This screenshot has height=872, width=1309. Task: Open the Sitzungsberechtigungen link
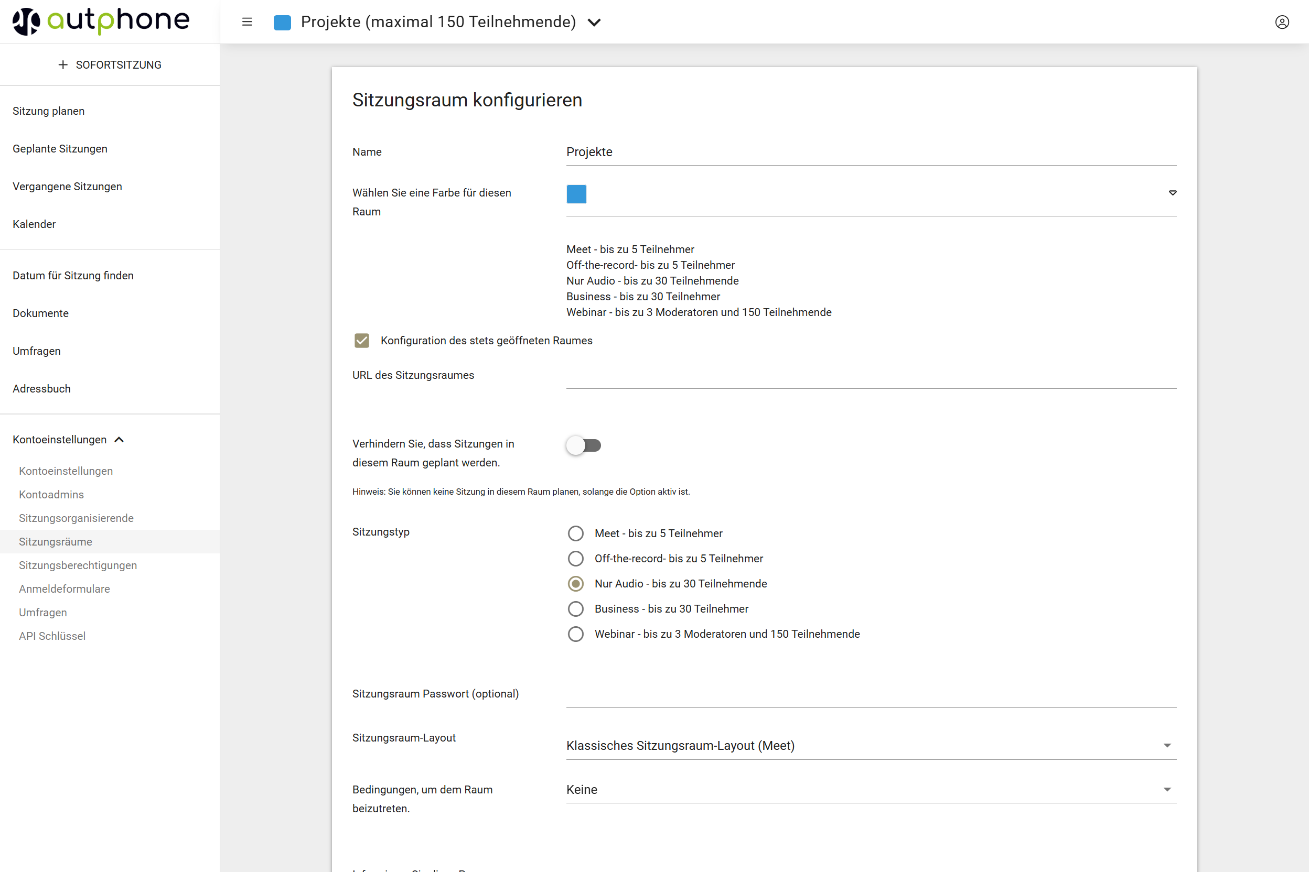(x=78, y=565)
